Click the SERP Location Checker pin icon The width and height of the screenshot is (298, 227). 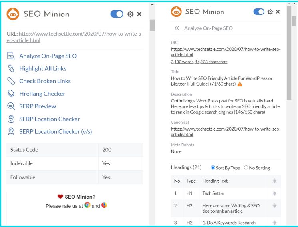click(11, 119)
